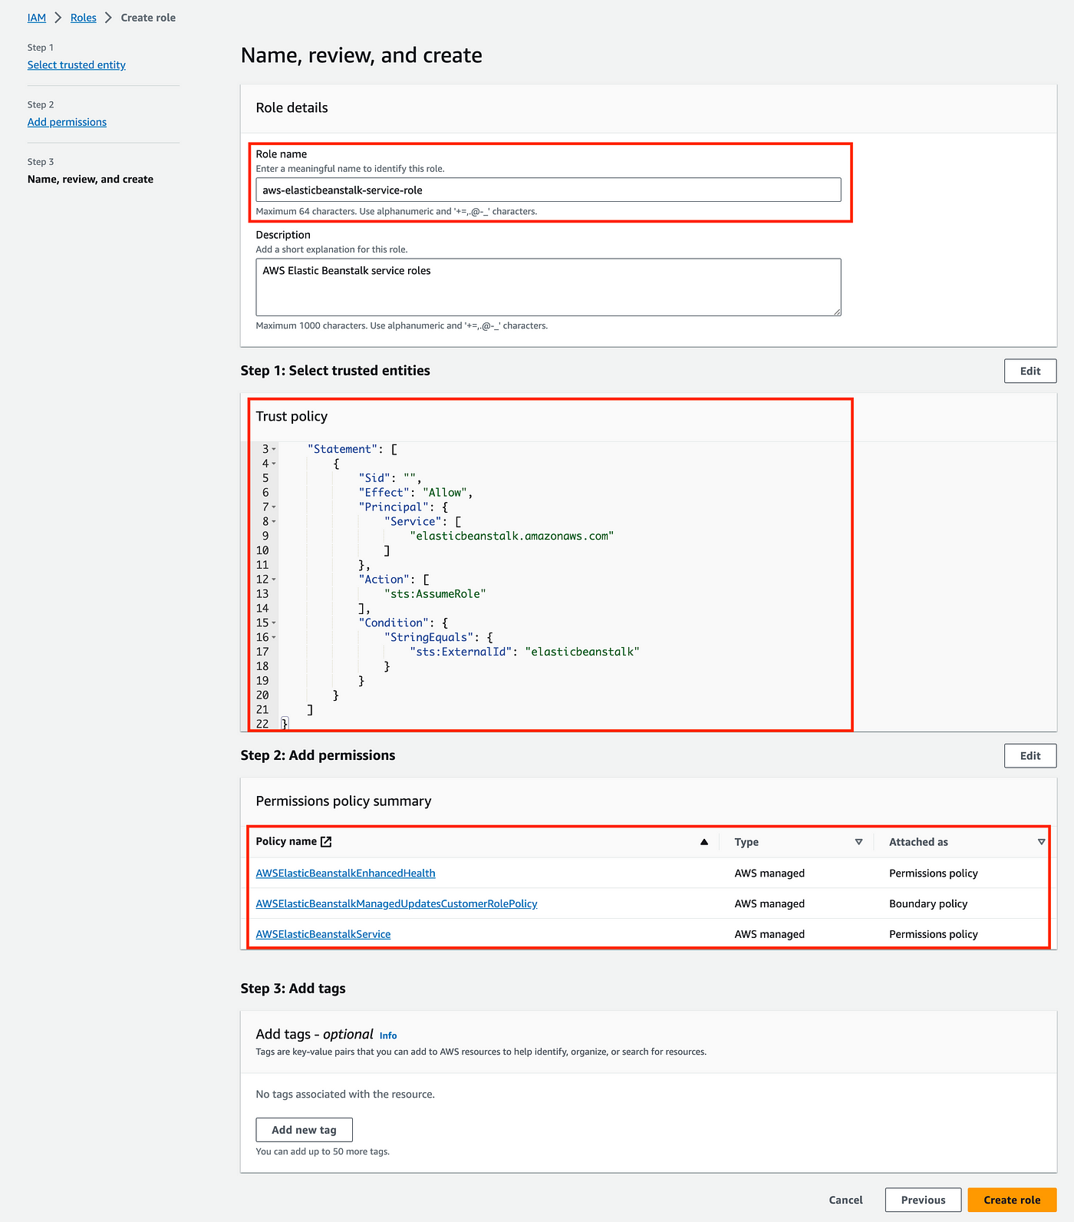
Task: Collapse Service fold arrow on line 8
Action: point(274,521)
